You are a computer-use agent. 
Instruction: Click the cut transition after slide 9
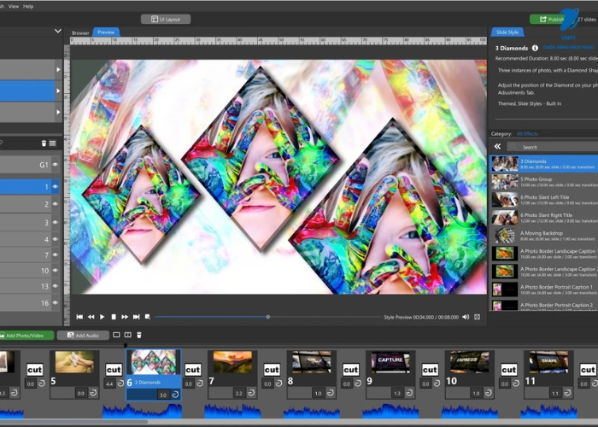point(430,370)
